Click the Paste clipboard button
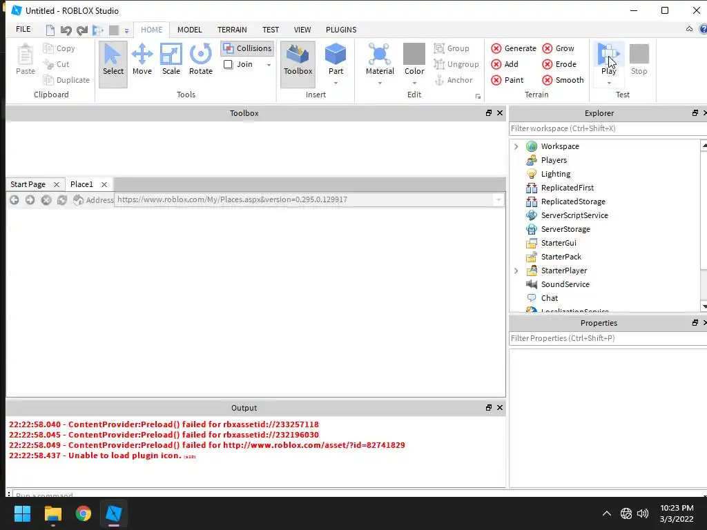The image size is (707, 530). tap(26, 59)
